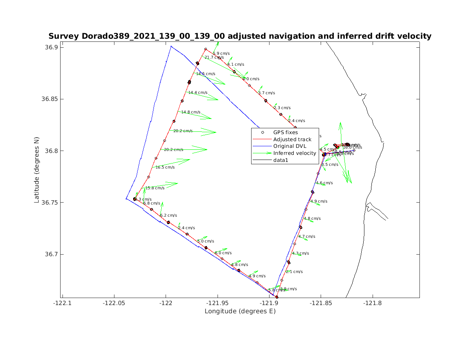Click the data1 legend entry
Image resolution: width=464 pixels, height=352 pixels.
click(281, 160)
